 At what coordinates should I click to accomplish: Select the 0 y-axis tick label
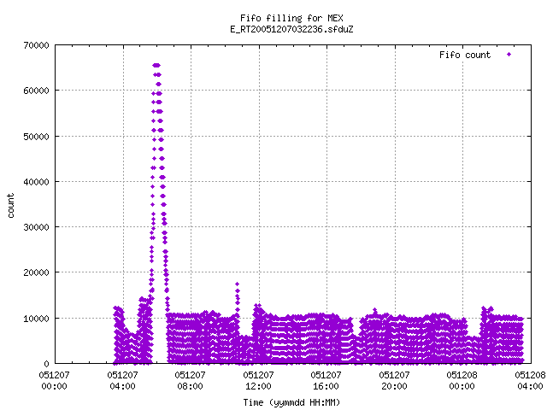coord(47,364)
